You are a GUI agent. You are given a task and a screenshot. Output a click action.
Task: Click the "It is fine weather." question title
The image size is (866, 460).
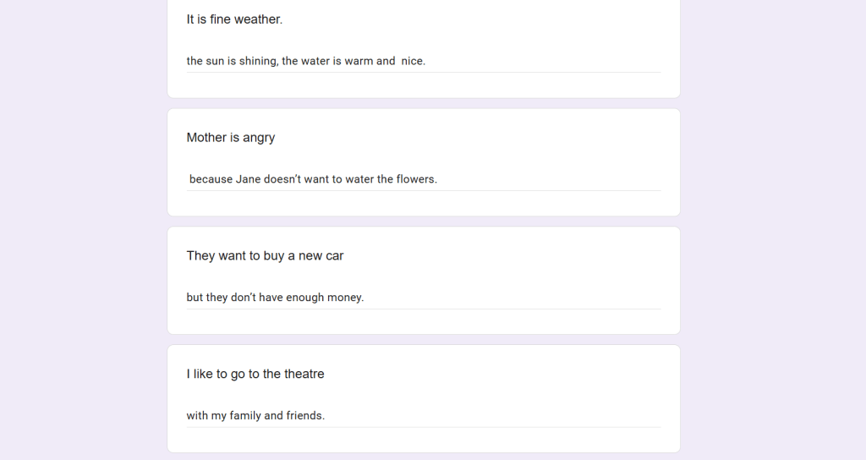point(234,19)
